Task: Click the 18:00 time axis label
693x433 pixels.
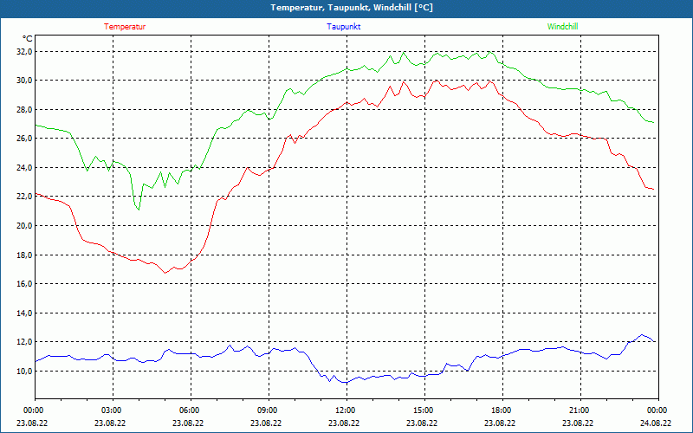Action: (502, 410)
